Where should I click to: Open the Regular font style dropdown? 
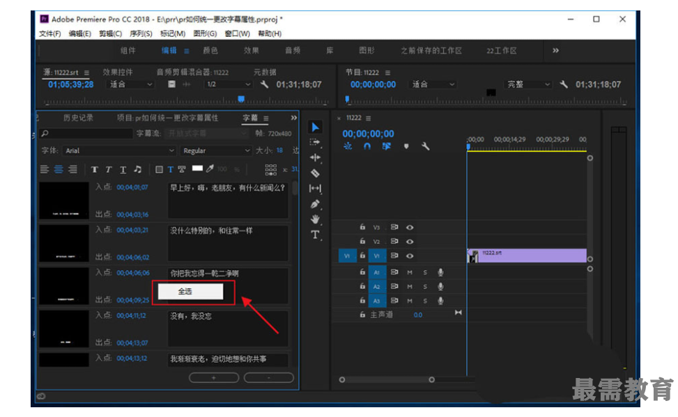tap(215, 150)
